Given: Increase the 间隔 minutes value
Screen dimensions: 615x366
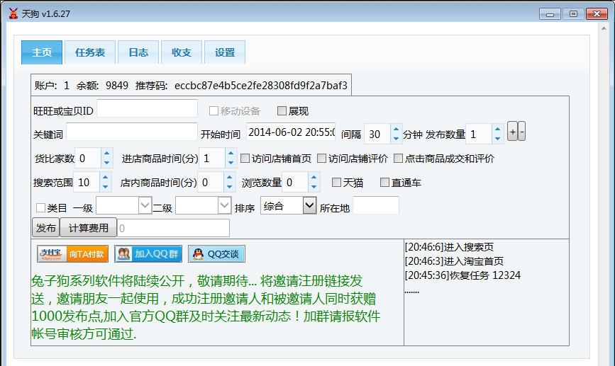Looking at the screenshot, I should tap(396, 129).
